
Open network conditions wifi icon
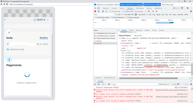149,11
